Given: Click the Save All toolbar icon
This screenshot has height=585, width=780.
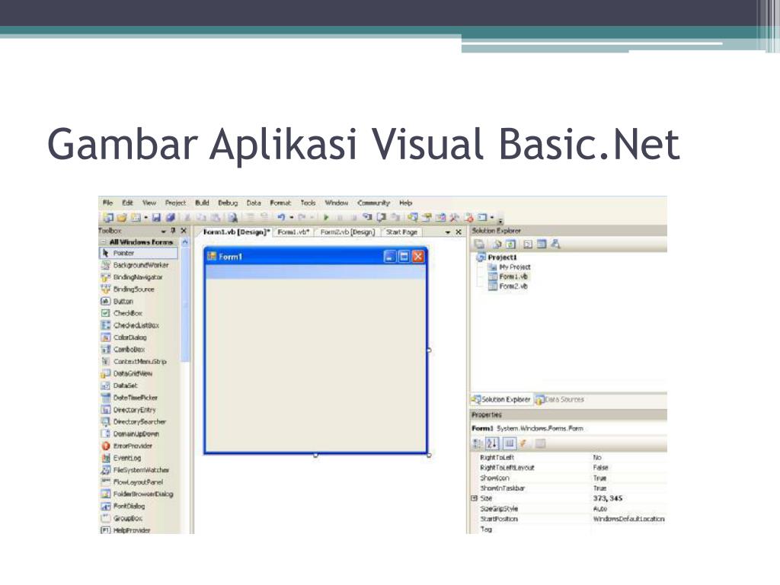Looking at the screenshot, I should pos(171,217).
